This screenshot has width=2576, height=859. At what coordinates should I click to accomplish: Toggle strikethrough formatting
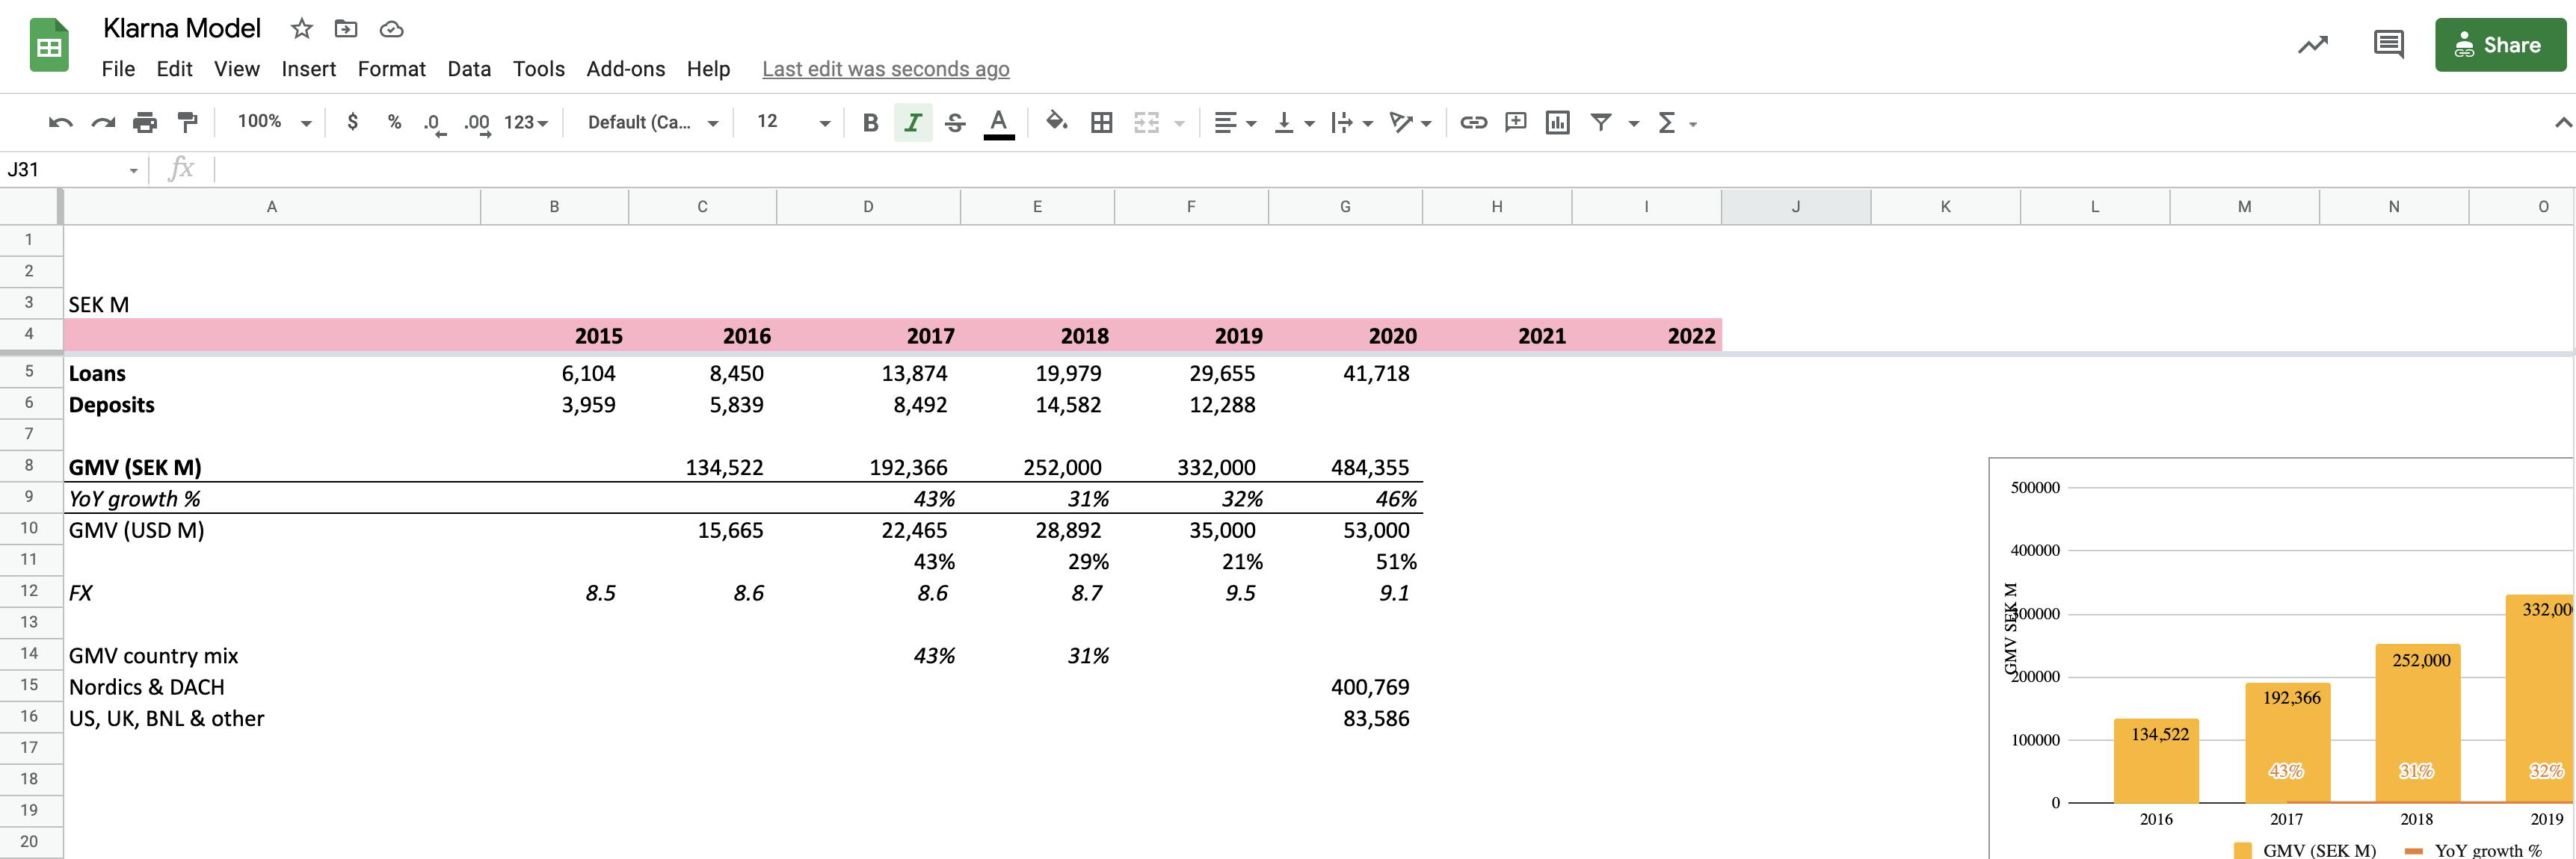coord(955,123)
